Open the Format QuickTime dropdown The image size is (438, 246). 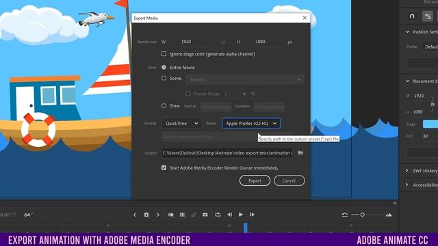pos(181,123)
